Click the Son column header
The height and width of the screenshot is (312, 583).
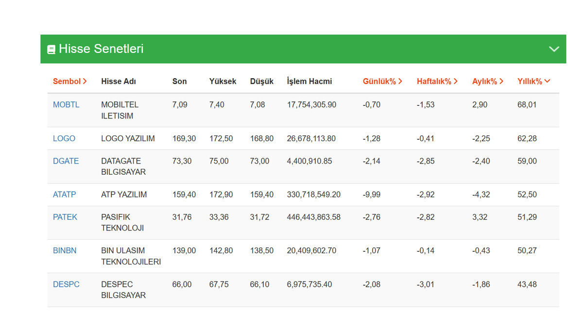(179, 82)
